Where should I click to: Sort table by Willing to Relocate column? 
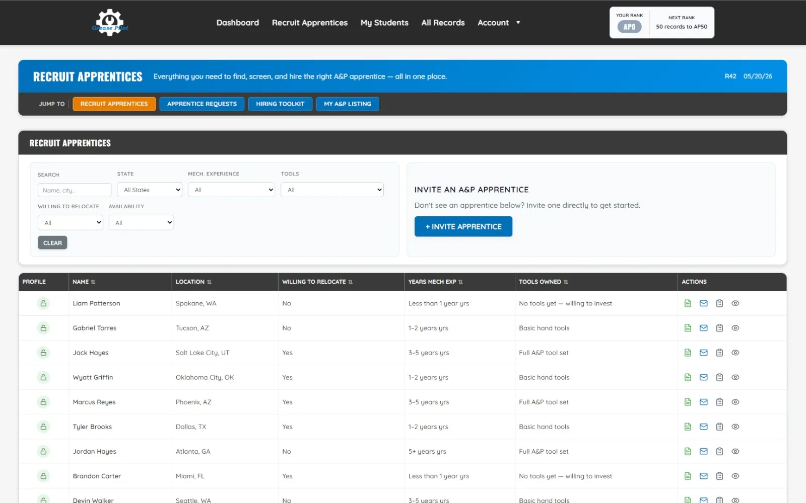(317, 282)
